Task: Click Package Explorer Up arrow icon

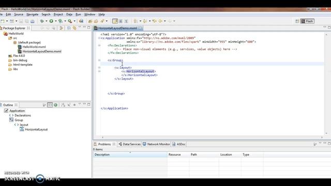Action: (x=54, y=28)
